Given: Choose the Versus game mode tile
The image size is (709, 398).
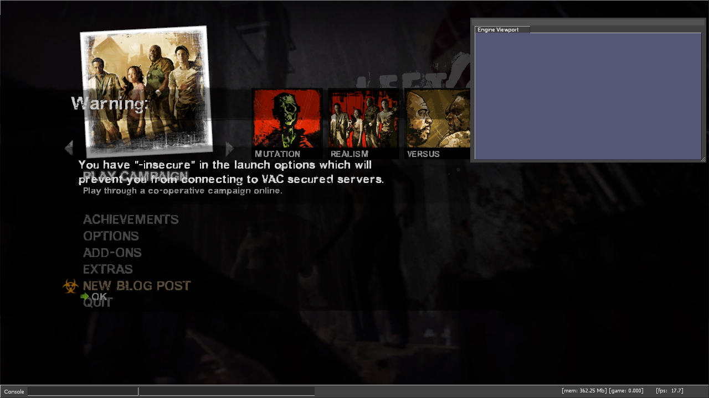Looking at the screenshot, I should tap(437, 123).
